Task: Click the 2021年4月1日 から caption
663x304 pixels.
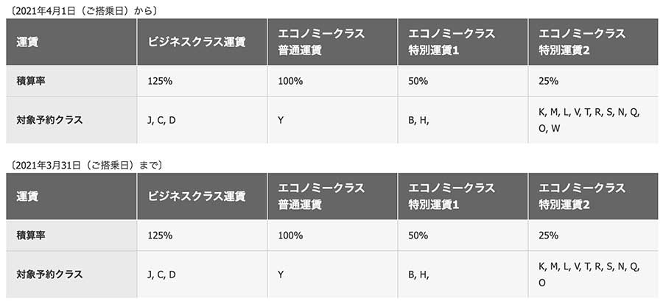Action: [83, 11]
